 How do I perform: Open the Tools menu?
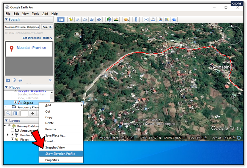(x=35, y=14)
